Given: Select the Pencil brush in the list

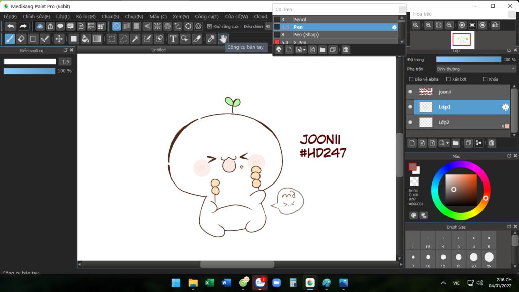Looking at the screenshot, I should point(336,20).
